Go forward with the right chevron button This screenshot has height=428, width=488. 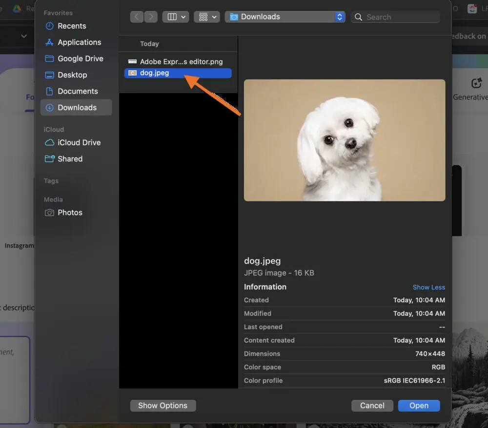tap(151, 17)
